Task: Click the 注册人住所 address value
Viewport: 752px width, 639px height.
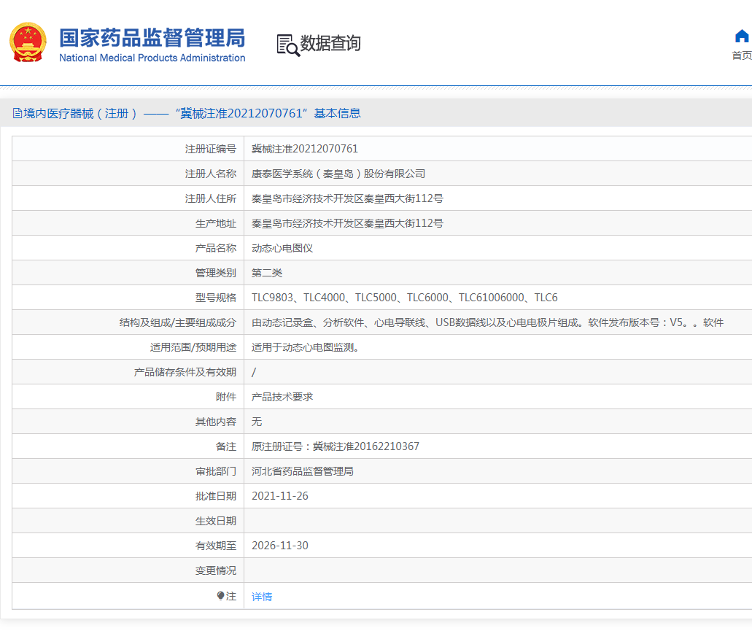Action: [347, 198]
